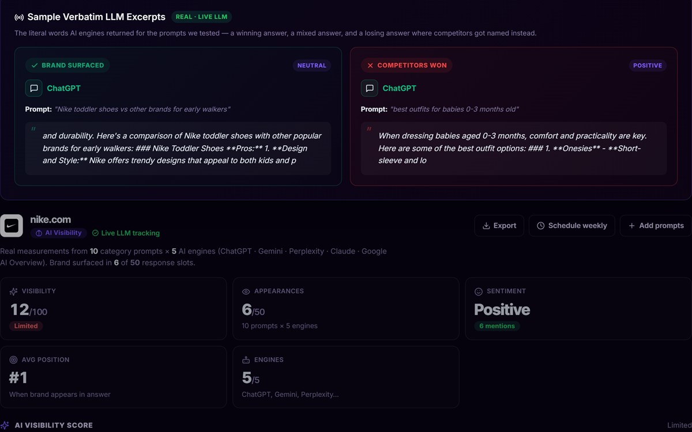This screenshot has width=692, height=432.
Task: Click ChatGPT chat icon in Competitors Won card
Action: click(369, 88)
